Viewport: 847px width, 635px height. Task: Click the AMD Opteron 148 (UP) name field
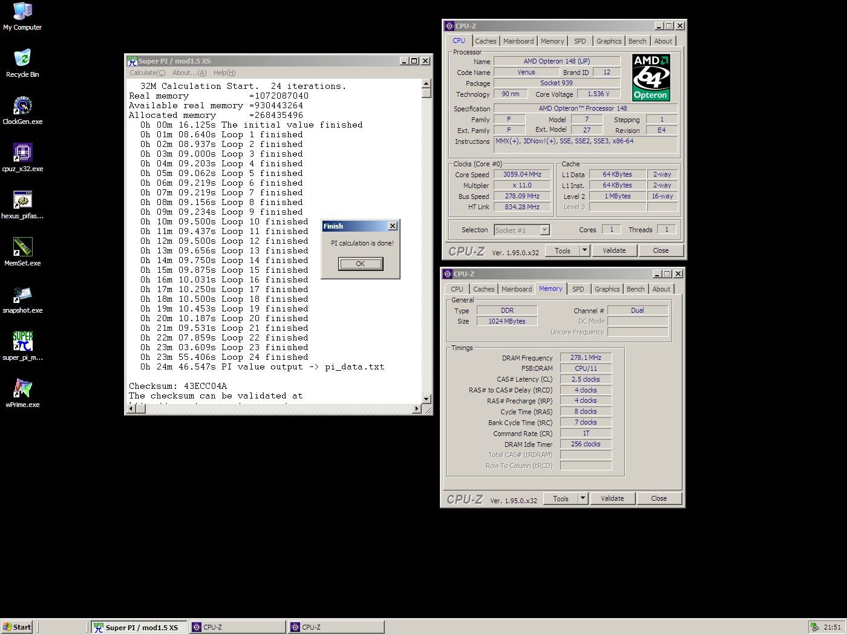(x=557, y=61)
